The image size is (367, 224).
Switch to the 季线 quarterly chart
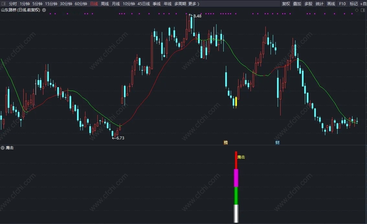point(157,4)
